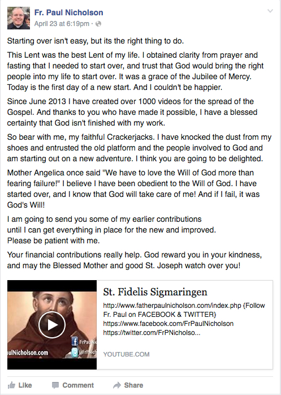This screenshot has width=281, height=395.
Task: Click the Comment button text
Action: 78,385
